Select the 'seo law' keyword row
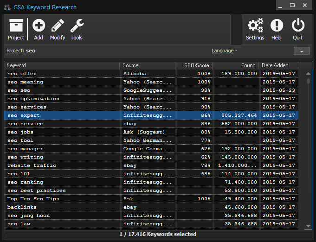 tap(151, 224)
